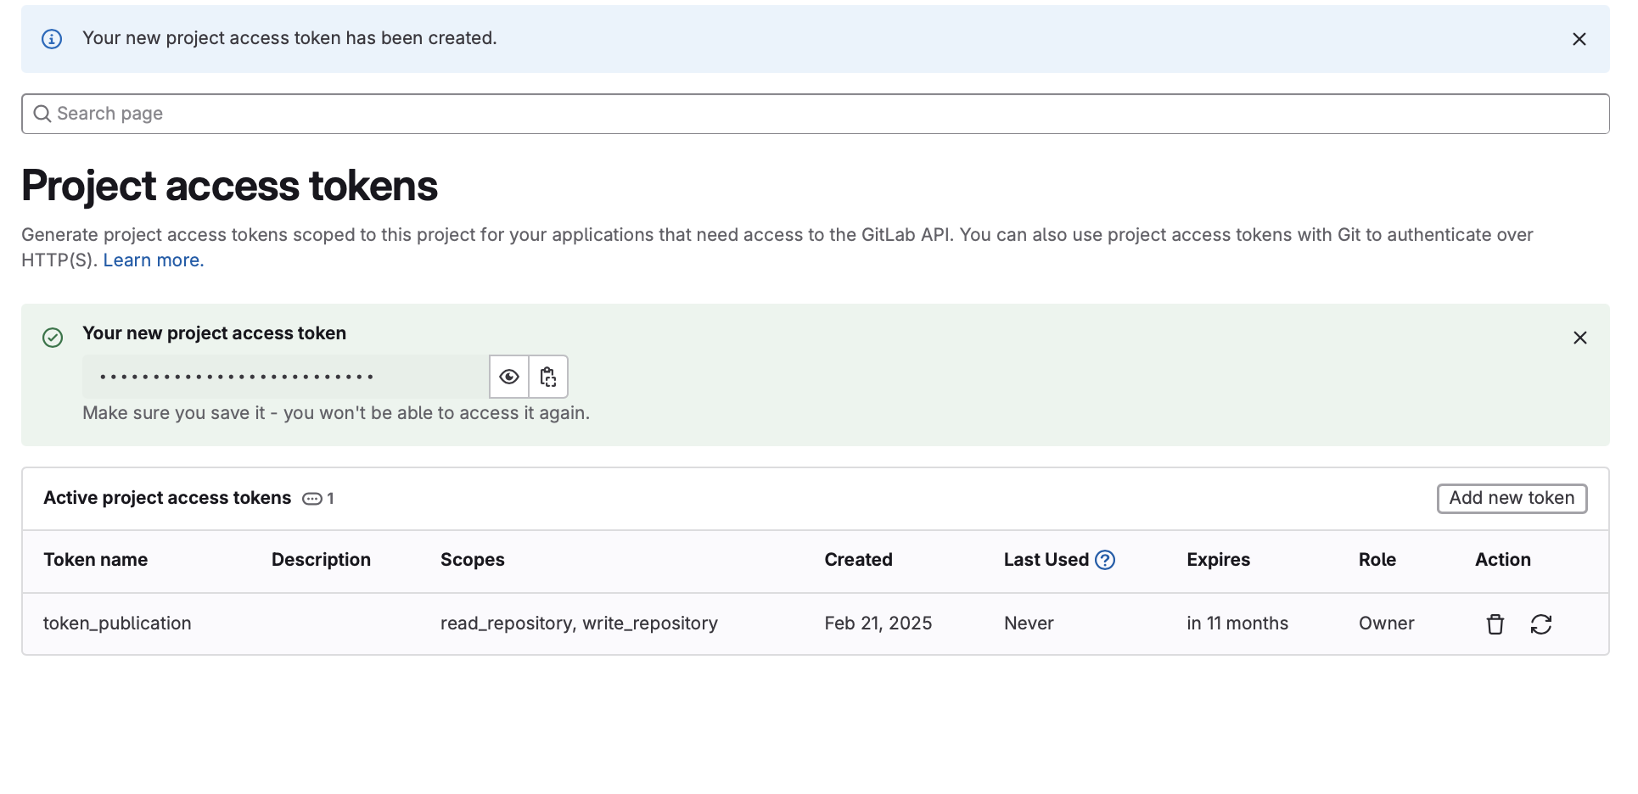This screenshot has height=794, width=1638.
Task: Reveal the hidden token with the eye icon
Action: (x=508, y=377)
